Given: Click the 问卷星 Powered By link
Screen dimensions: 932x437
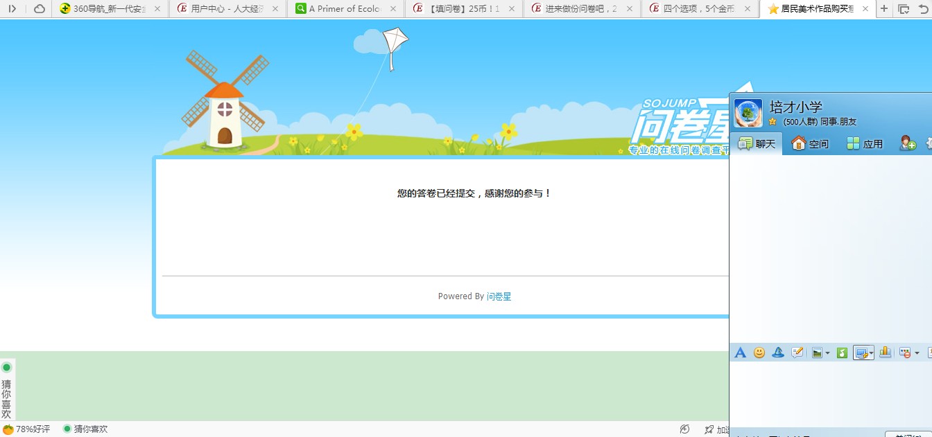Looking at the screenshot, I should point(499,296).
